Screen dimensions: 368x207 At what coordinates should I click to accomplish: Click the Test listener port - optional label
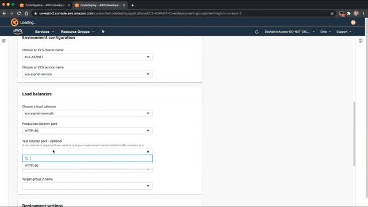pyautogui.click(x=42, y=141)
